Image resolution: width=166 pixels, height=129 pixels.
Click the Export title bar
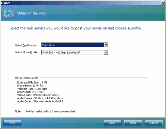(x=81, y=3)
